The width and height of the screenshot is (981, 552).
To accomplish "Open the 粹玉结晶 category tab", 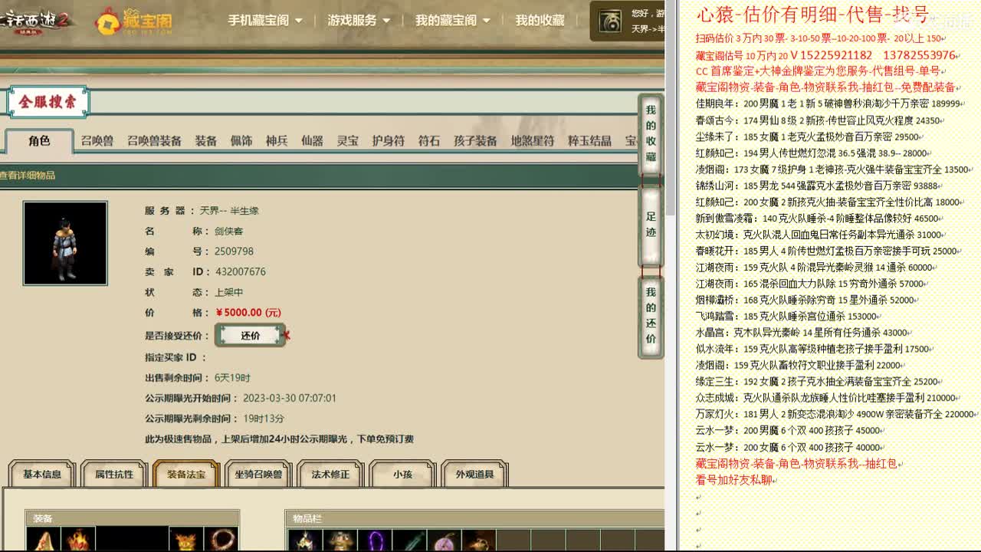I will click(x=589, y=141).
